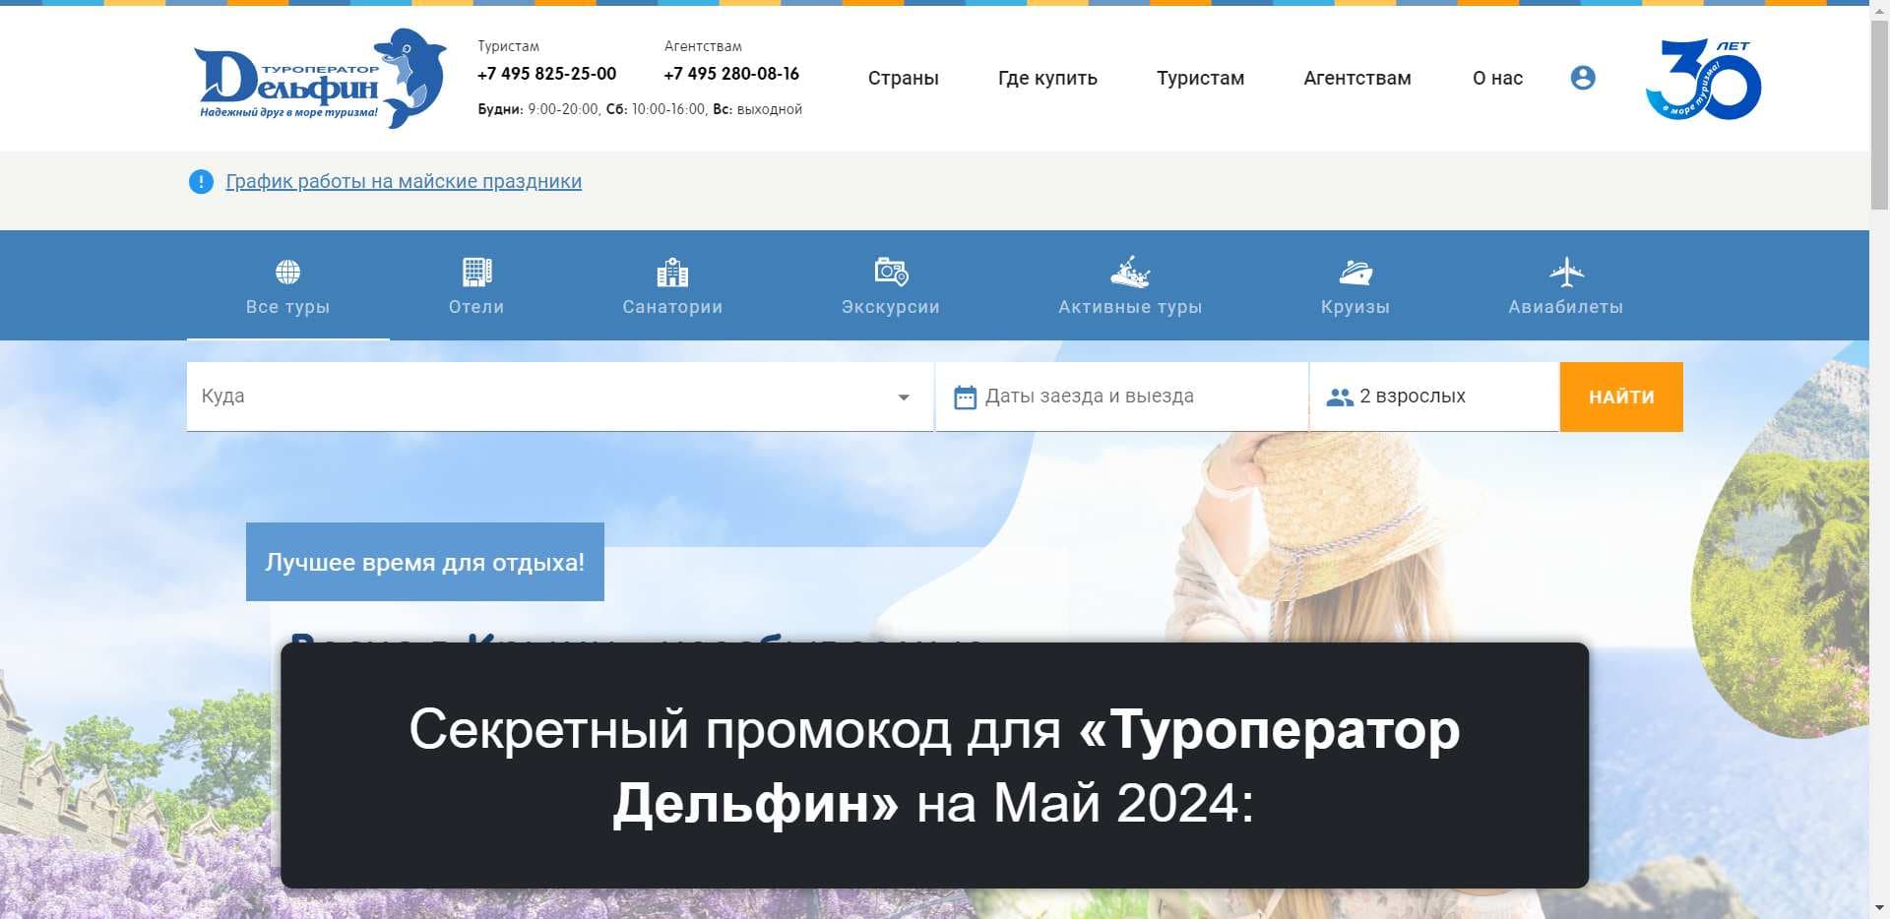Screen dimensions: 1890x919
Task: Open the Где купить menu item
Action: click(x=1047, y=78)
